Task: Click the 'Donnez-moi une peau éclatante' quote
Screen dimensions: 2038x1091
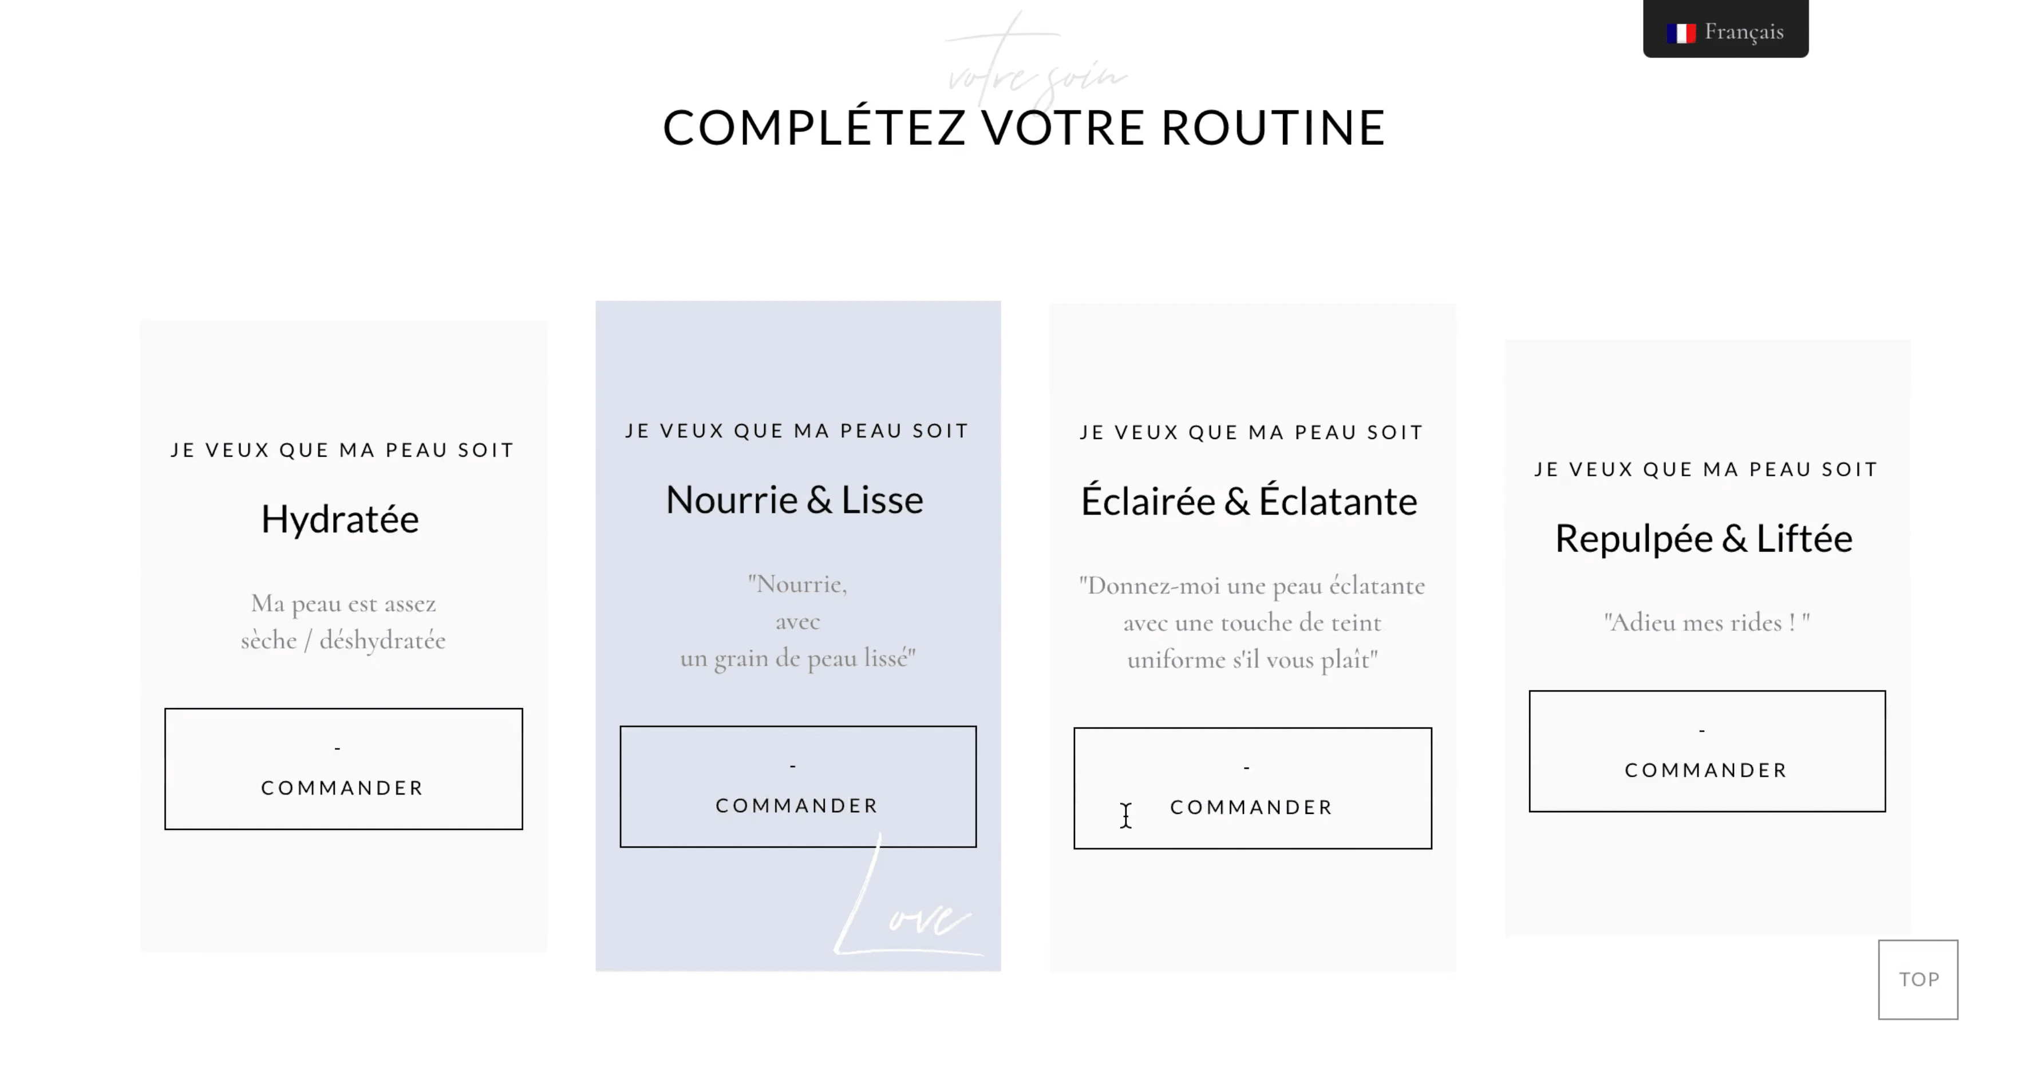Action: [x=1253, y=586]
